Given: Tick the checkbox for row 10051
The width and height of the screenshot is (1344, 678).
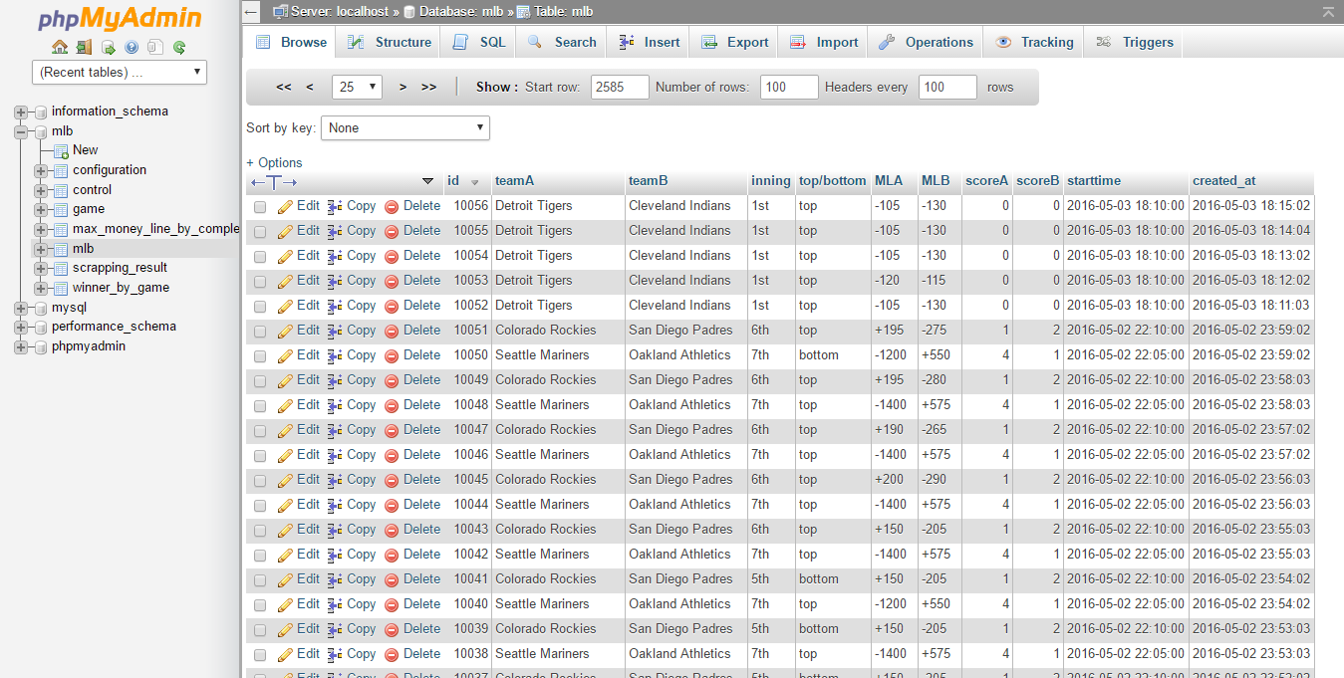Looking at the screenshot, I should 260,332.
